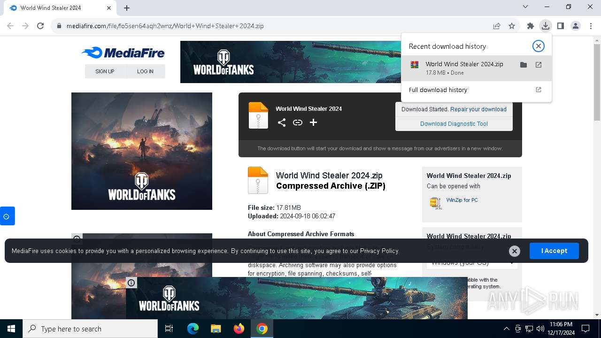Viewport: 601px width, 338px height.
Task: Click the zip file icon in file details
Action: click(258, 180)
